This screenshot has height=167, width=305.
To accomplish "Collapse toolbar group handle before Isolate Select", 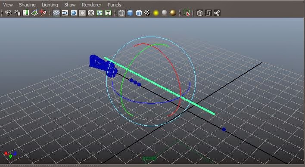I will (x=180, y=13).
